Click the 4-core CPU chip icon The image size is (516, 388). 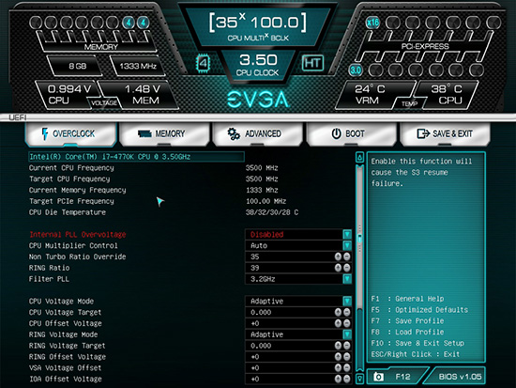203,63
